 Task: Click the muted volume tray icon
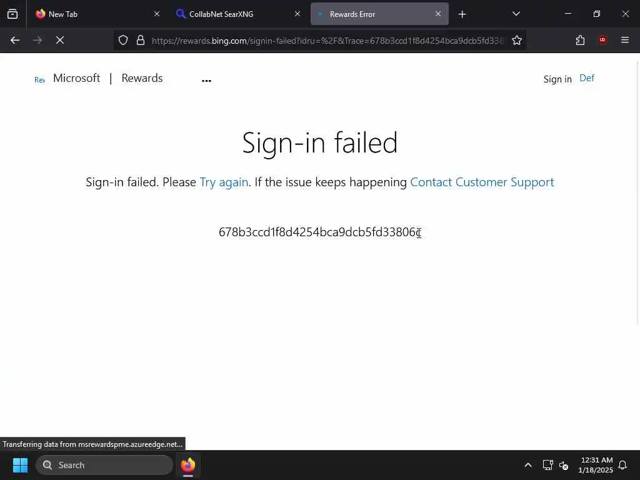pyautogui.click(x=564, y=465)
